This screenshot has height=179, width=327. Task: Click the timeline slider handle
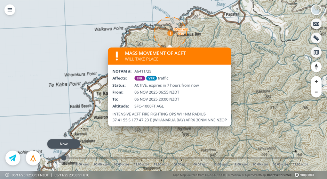tap(64, 158)
